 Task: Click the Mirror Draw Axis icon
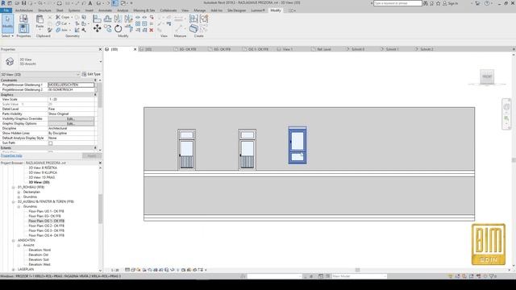point(128,19)
